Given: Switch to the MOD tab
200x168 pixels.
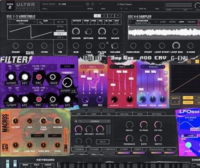Looking at the screenshot, I should point(139,114).
